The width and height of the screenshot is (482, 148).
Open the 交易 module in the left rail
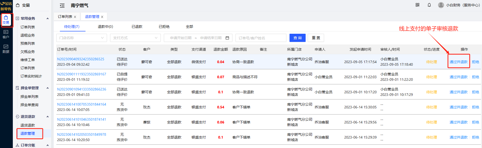[x=6, y=20]
